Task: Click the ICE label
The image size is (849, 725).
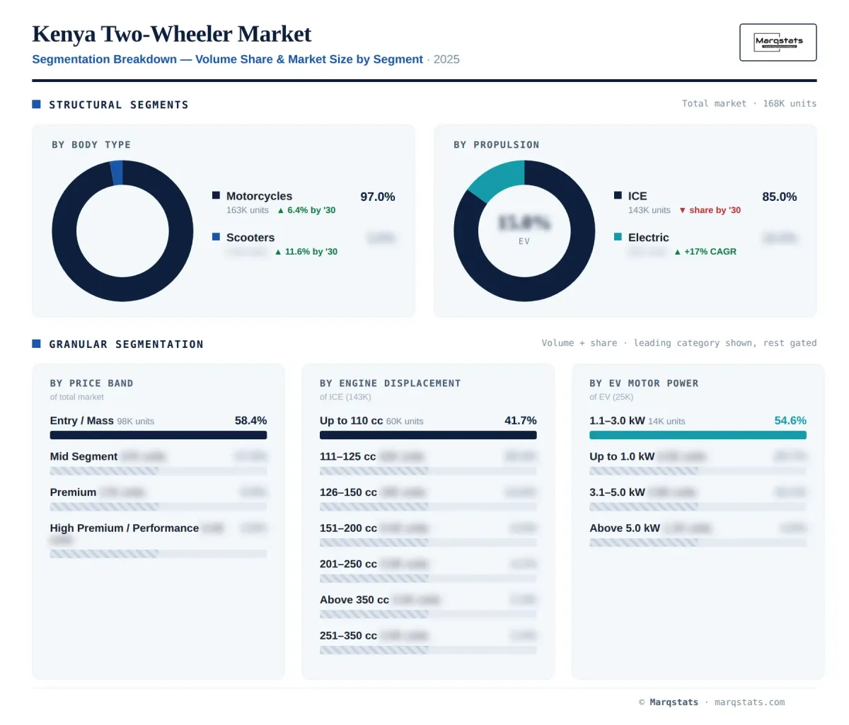Action: click(x=637, y=196)
